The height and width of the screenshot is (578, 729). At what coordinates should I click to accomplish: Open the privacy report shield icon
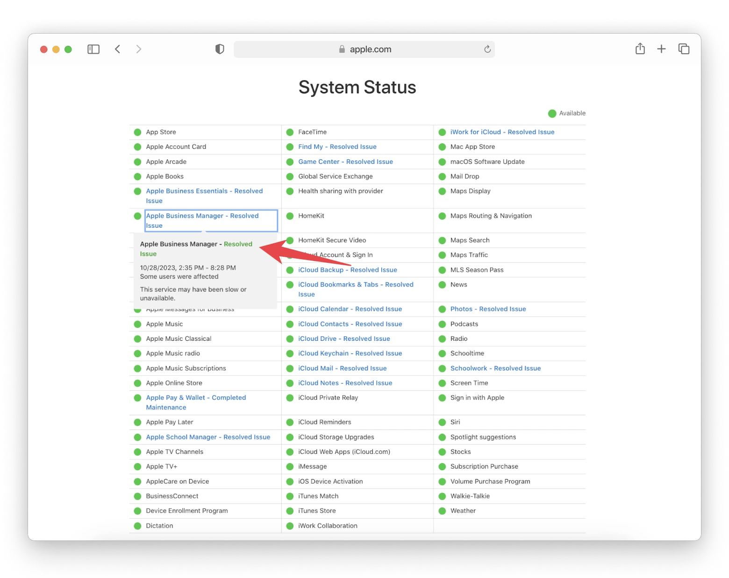point(220,49)
